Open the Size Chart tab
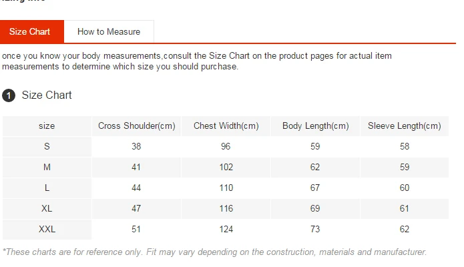The width and height of the screenshot is (464, 267). coord(31,31)
